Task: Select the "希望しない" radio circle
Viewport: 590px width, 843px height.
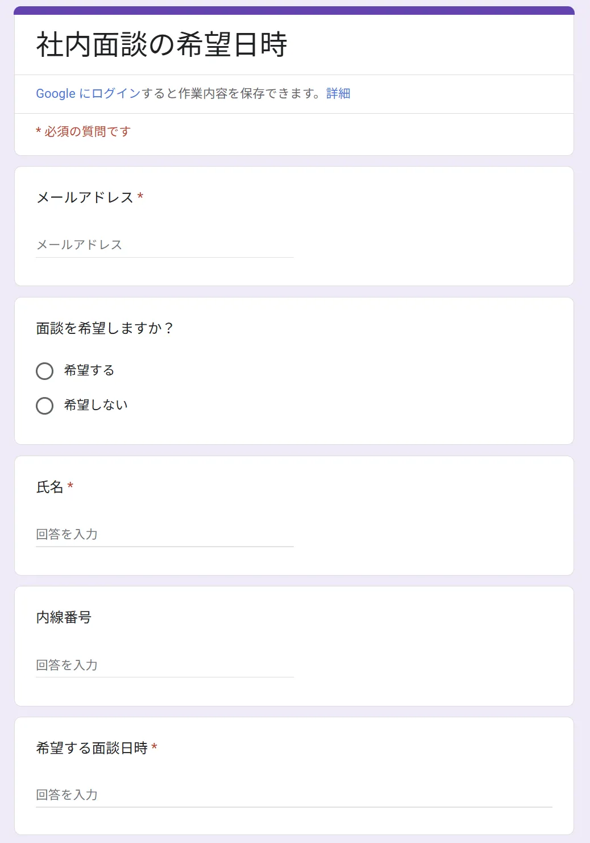Action: pyautogui.click(x=45, y=406)
